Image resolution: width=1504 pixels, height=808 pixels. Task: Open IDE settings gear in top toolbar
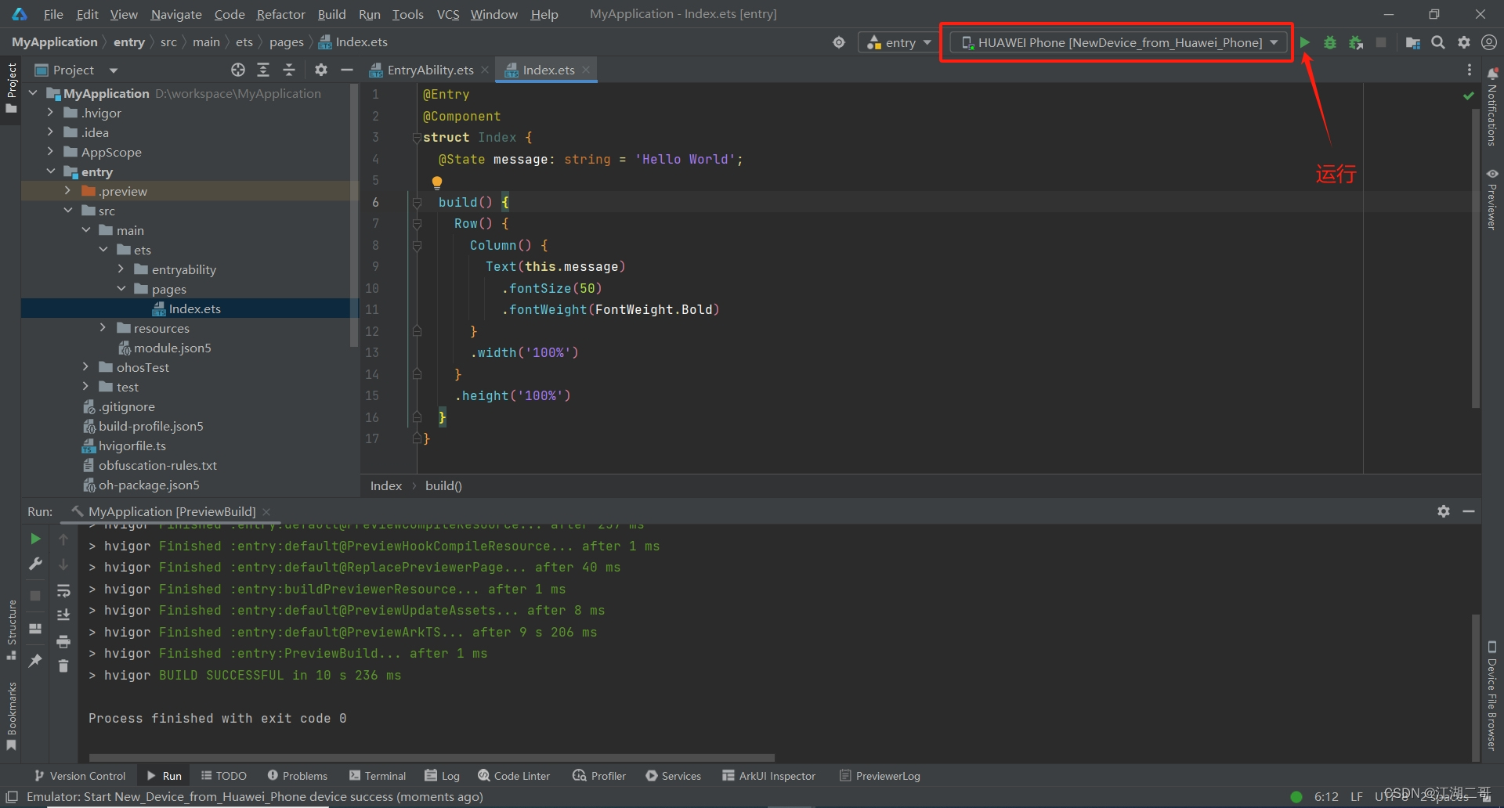click(1464, 42)
